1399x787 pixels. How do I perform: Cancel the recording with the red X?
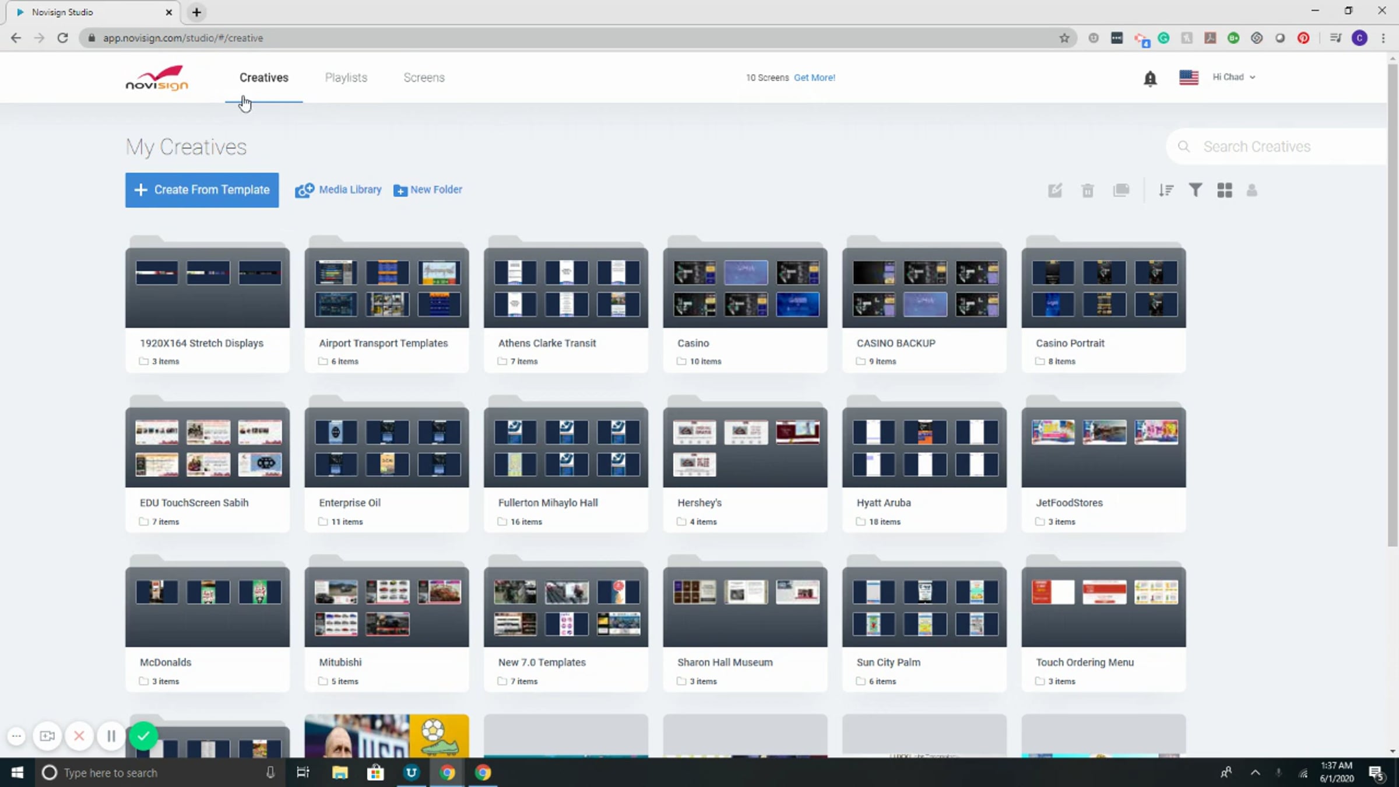[x=79, y=736]
